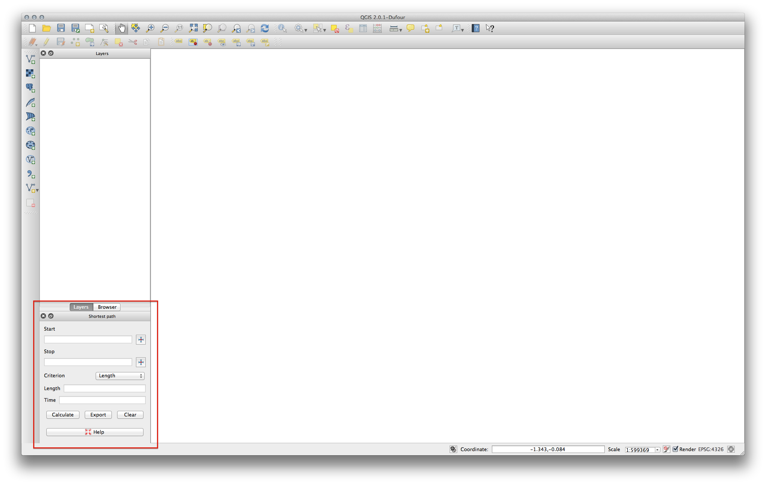Switch to the Browser tab
The image size is (766, 485).
coord(107,307)
